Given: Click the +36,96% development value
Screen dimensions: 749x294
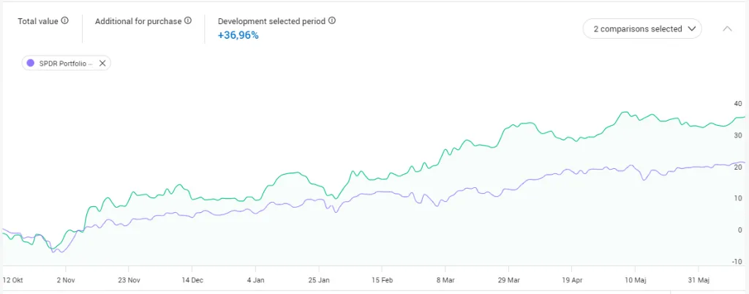Looking at the screenshot, I should (238, 34).
